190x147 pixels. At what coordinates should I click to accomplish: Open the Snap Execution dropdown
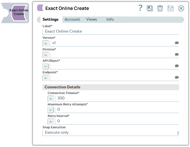point(111,133)
